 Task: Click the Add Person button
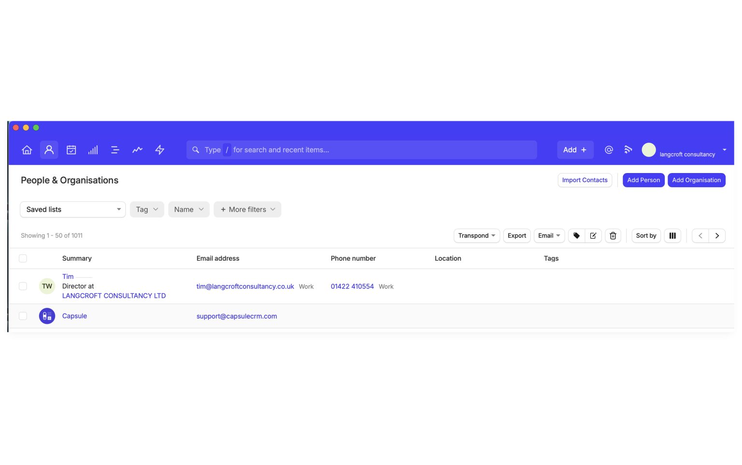point(643,180)
